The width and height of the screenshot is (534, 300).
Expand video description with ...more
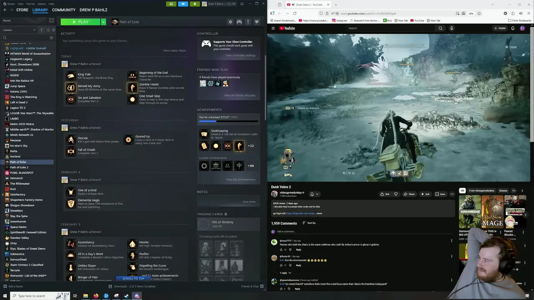click(319, 213)
